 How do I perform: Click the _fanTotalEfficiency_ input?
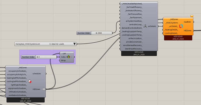pyautogui.click(x=134, y=7)
